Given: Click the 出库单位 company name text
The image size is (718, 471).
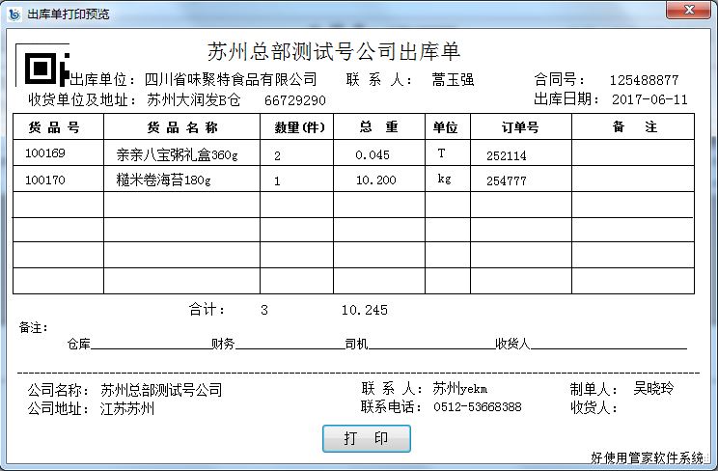Looking at the screenshot, I should click(x=231, y=79).
